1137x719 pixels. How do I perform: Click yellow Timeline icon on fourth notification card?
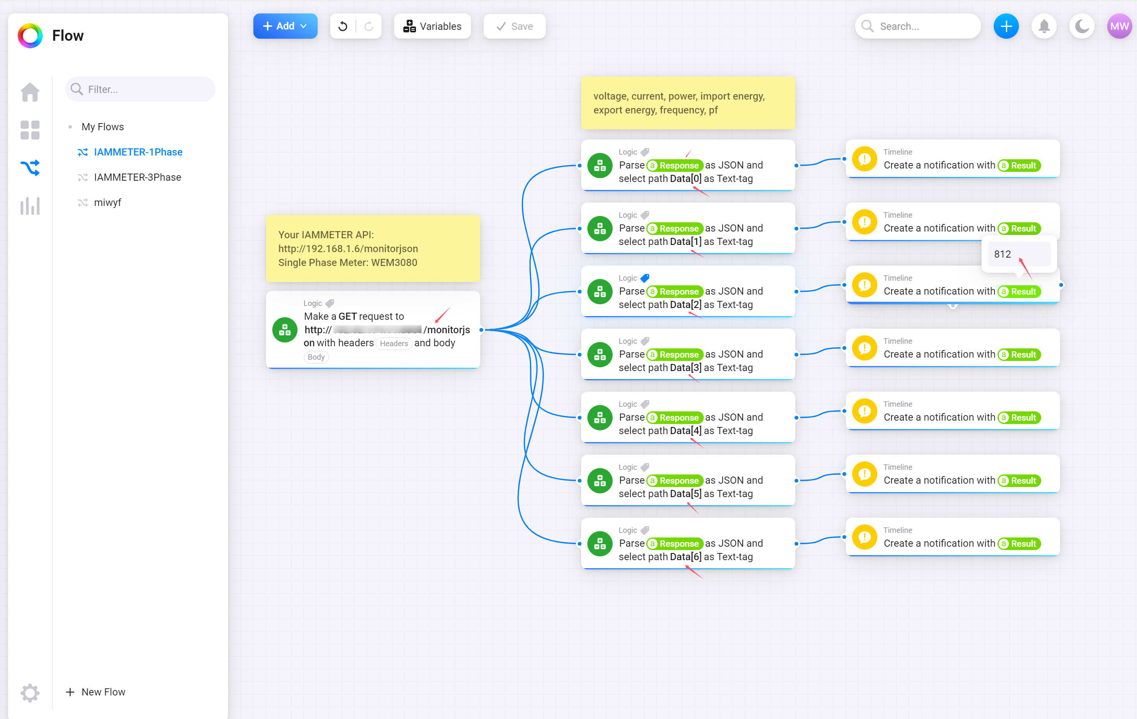[x=865, y=348]
